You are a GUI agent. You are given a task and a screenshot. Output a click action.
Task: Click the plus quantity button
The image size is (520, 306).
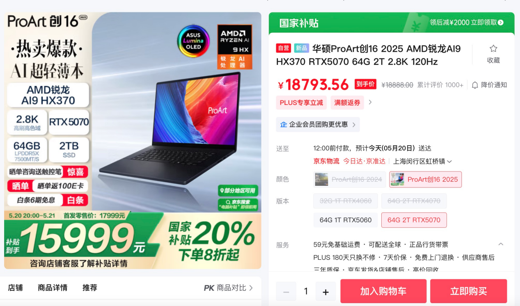click(x=325, y=292)
